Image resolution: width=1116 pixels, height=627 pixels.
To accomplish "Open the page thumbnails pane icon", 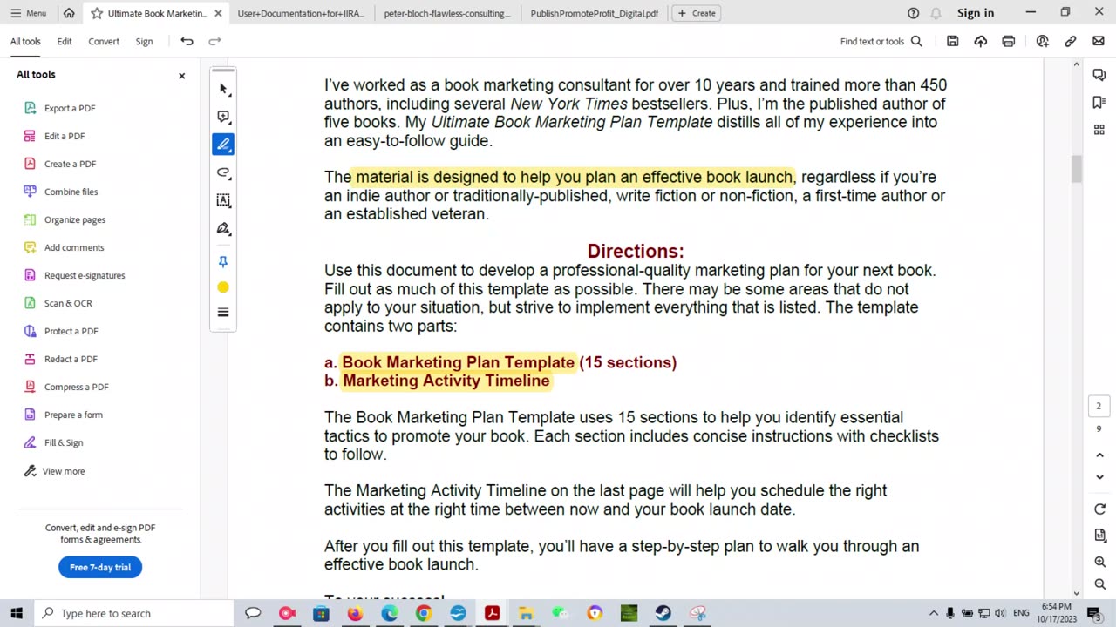I will click(1099, 130).
